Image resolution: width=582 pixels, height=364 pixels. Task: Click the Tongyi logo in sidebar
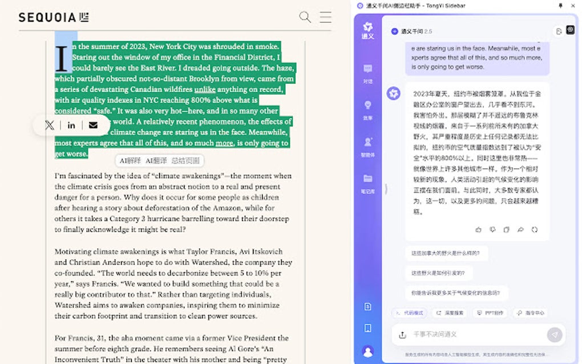(x=368, y=30)
